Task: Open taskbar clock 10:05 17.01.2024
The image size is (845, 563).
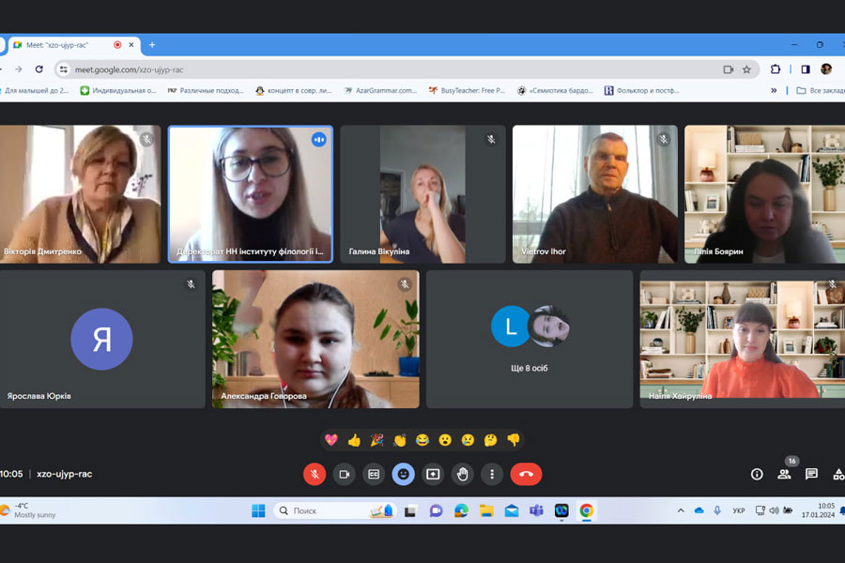Action: 818,510
